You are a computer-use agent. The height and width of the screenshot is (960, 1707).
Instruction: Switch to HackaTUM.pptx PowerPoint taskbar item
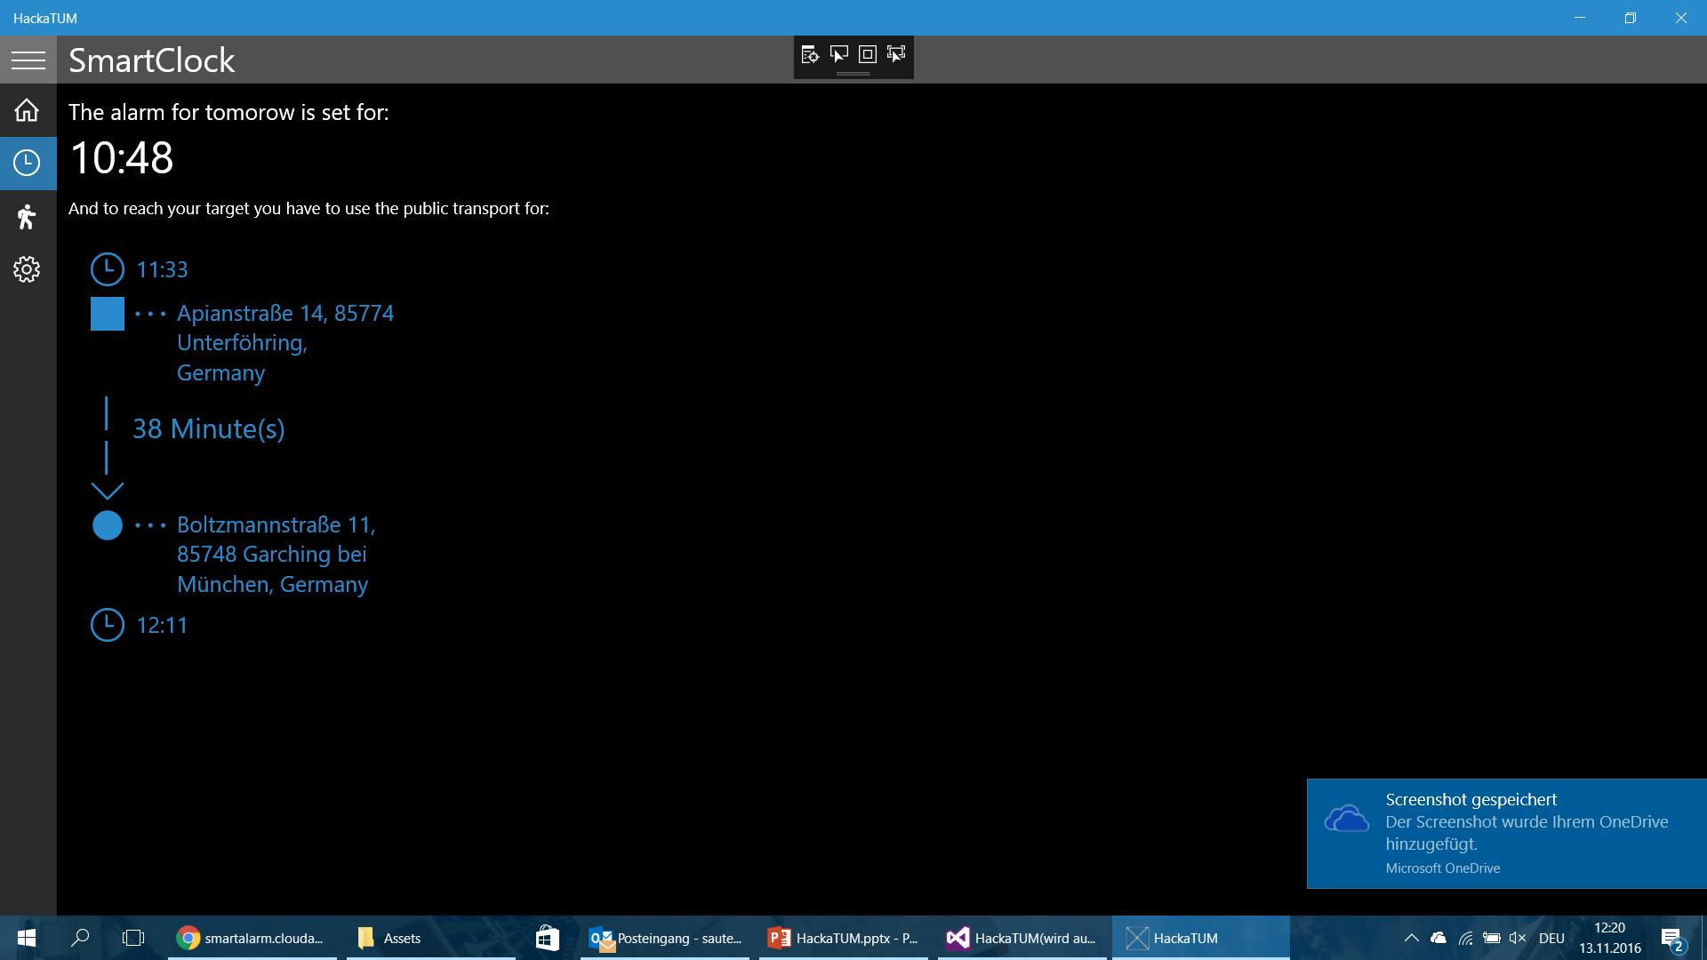click(843, 938)
